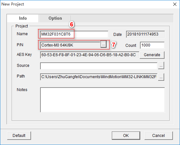Click the Date field showing 20181011174953
180x145 pixels.
145,34
